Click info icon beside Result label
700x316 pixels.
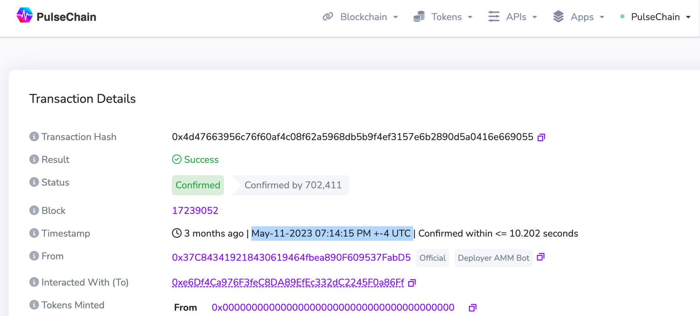tap(34, 159)
